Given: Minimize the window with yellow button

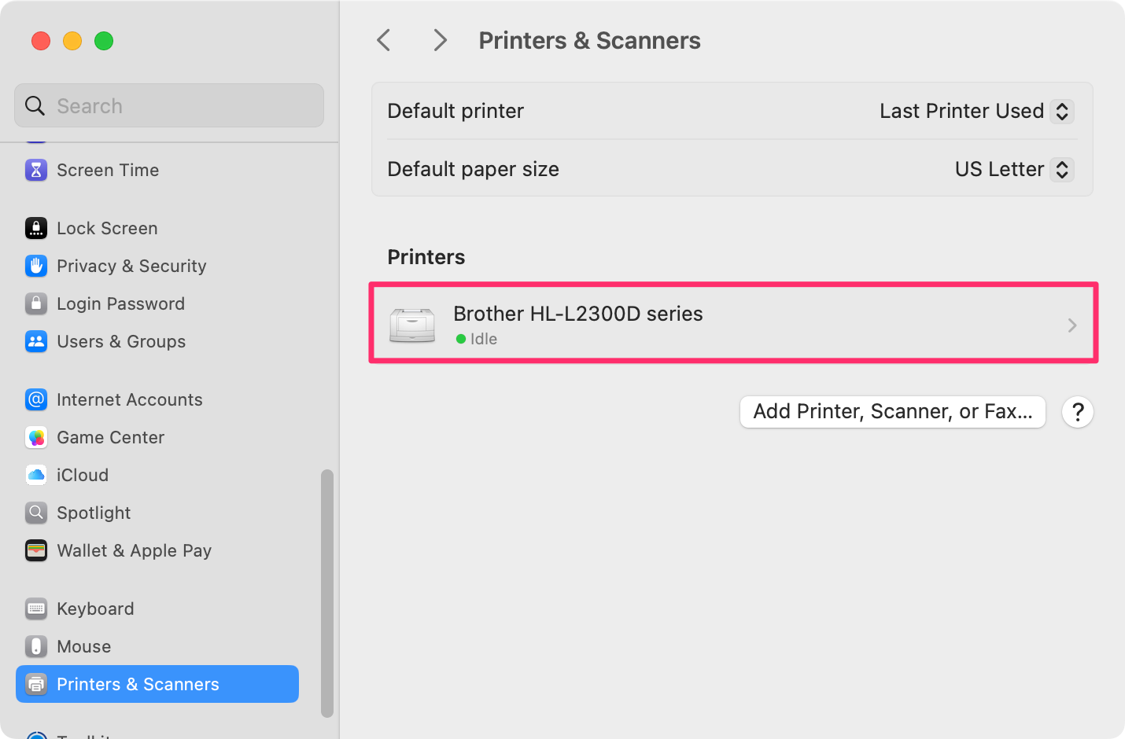Looking at the screenshot, I should (x=72, y=41).
